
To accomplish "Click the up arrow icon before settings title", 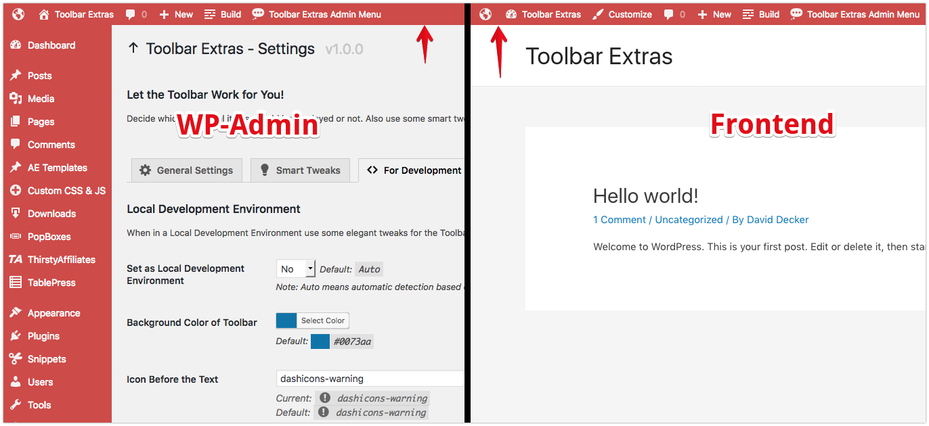I will (133, 49).
